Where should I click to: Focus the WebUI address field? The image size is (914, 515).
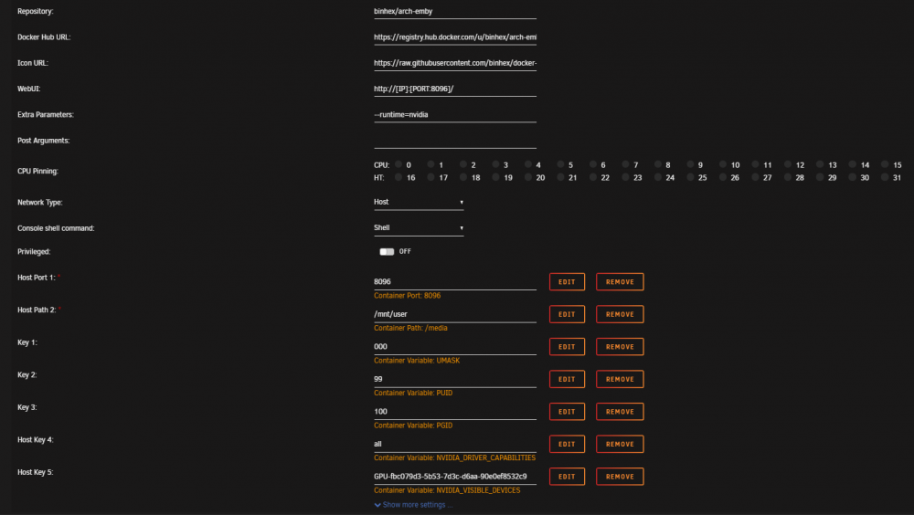click(454, 89)
